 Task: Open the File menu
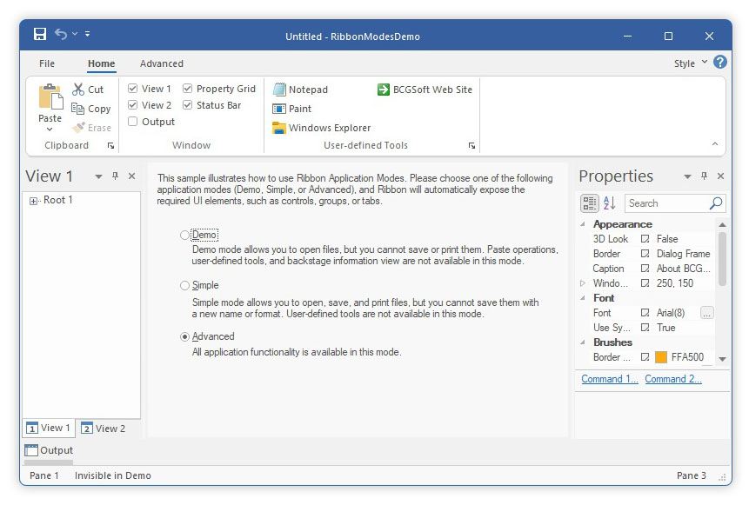pyautogui.click(x=47, y=63)
